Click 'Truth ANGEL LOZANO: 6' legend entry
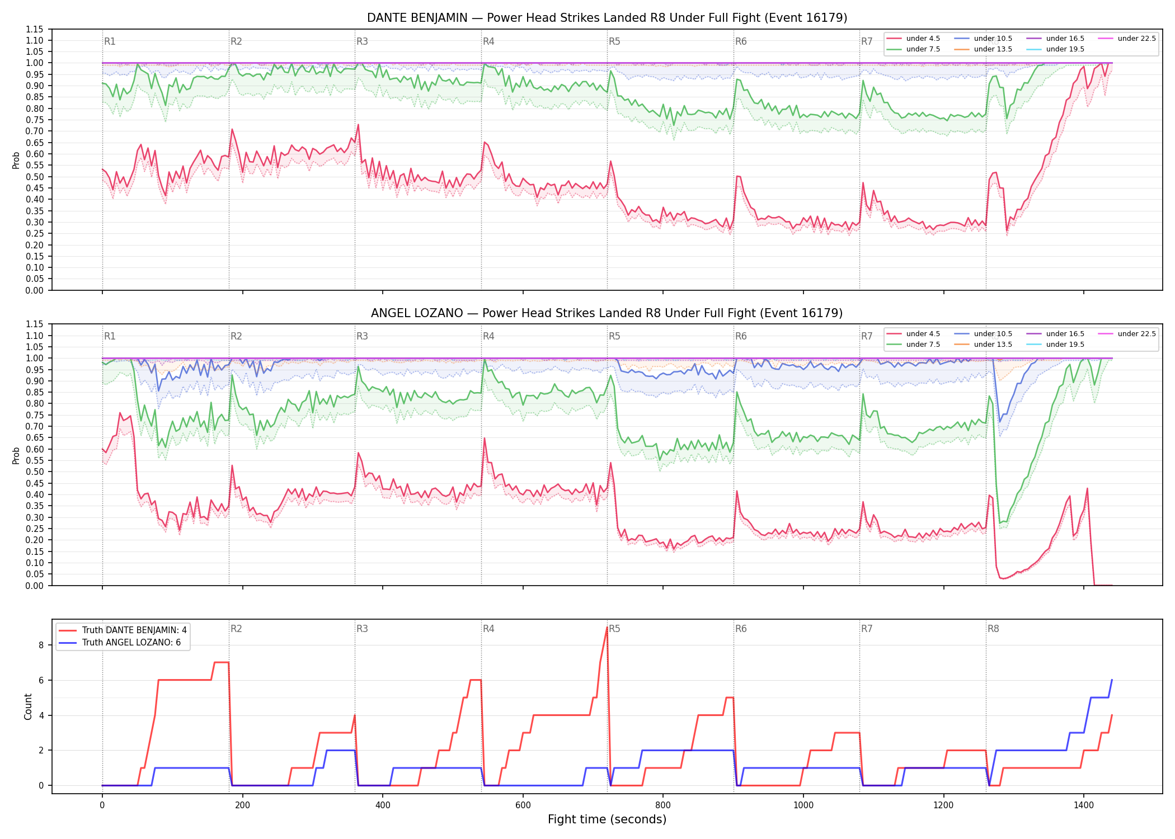Viewport: 1175px width, 839px height. coord(120,643)
